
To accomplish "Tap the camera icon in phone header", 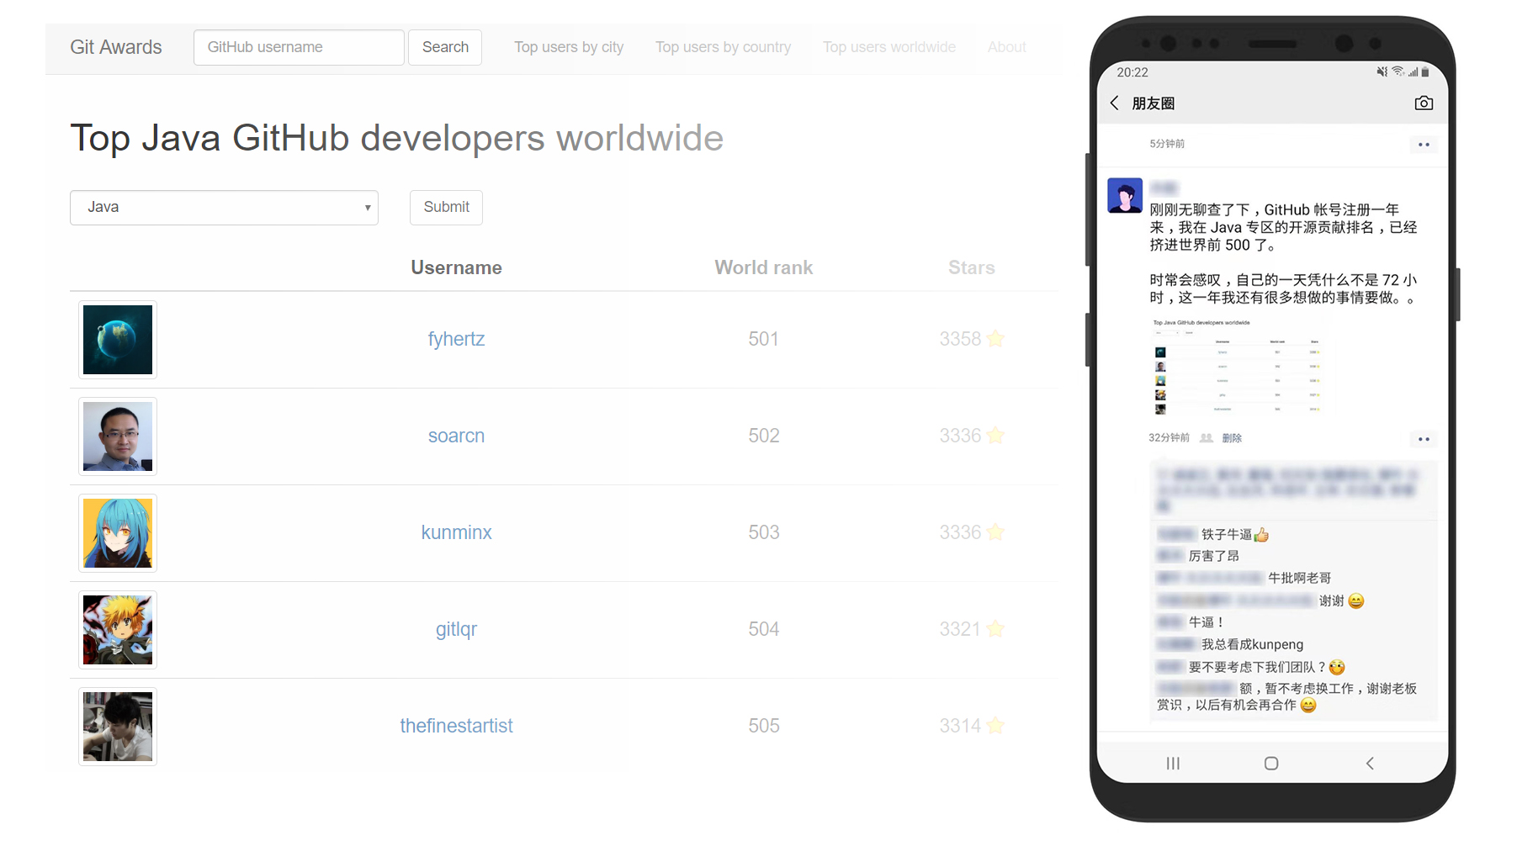I will click(x=1424, y=103).
